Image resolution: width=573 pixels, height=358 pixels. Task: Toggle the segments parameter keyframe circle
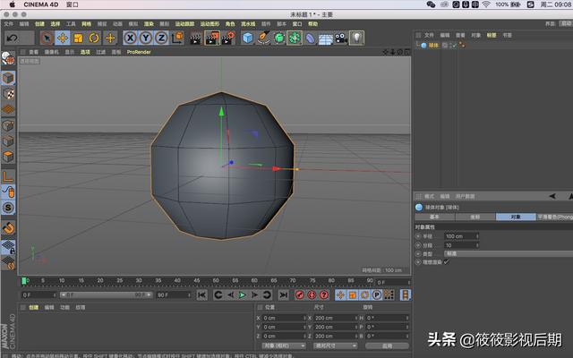[x=418, y=245]
